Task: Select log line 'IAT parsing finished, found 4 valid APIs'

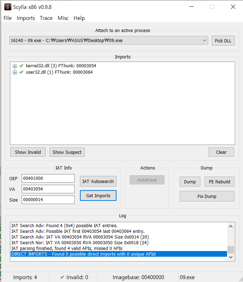Action: pyautogui.click(x=67, y=249)
